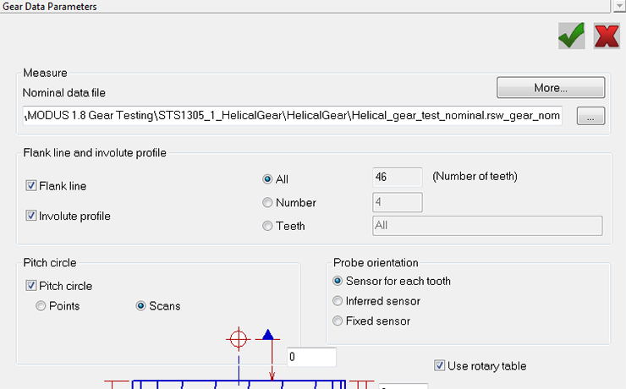Toggle Use rotary table checkbox
Viewport: 626px width, 389px height.
[x=439, y=366]
